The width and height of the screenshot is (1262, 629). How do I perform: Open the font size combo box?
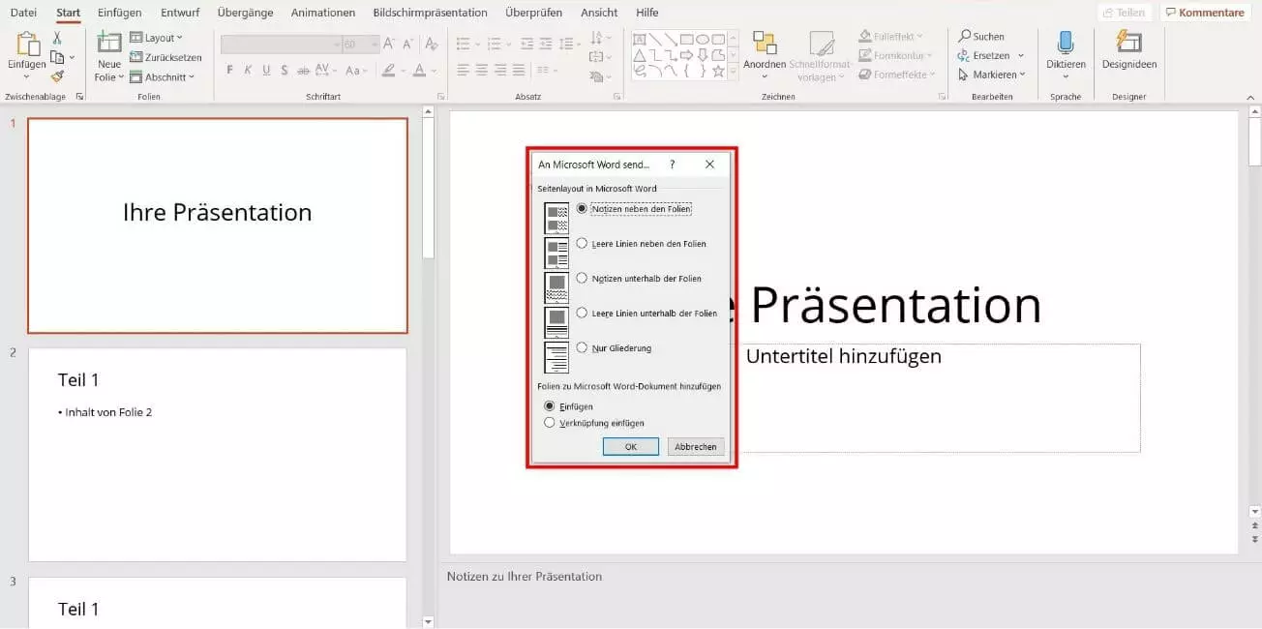[361, 45]
